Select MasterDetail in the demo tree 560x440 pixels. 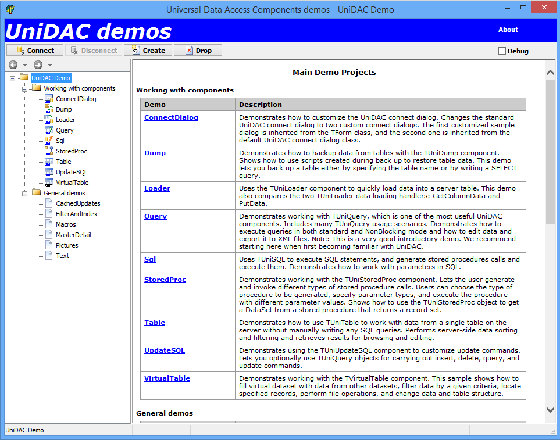coord(73,235)
